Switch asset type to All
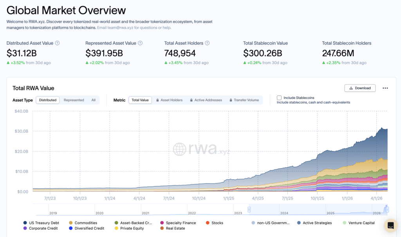This screenshot has height=237, width=401. (94, 100)
